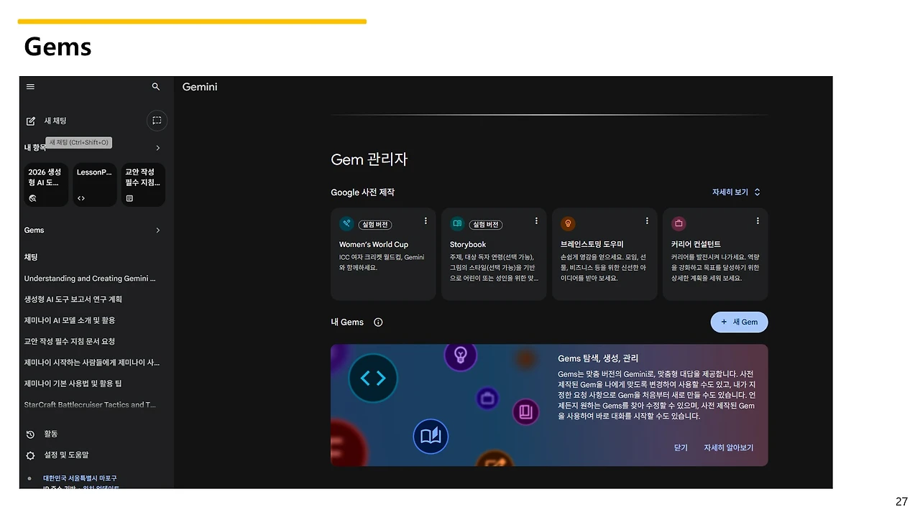Open the LessonP... pinned chat card
Viewport: 920px width, 517px height.
tap(94, 184)
